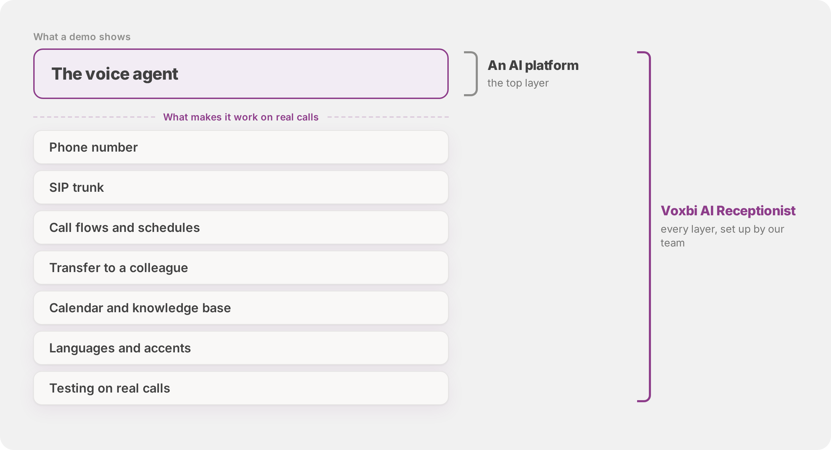Click the Testing on real calls card
The height and width of the screenshot is (450, 831).
pyautogui.click(x=241, y=388)
